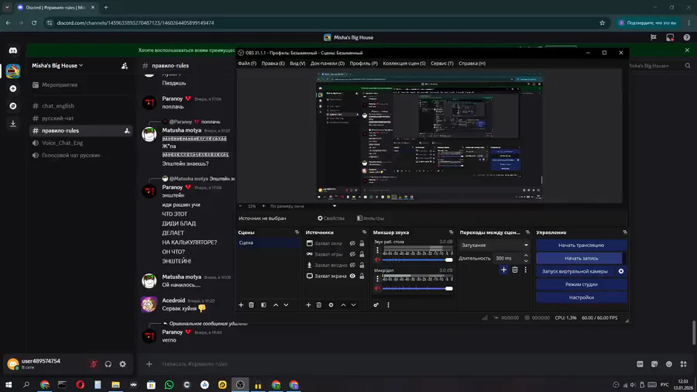Undock the Управление panel
Screen dimensions: 697x392
624,232
